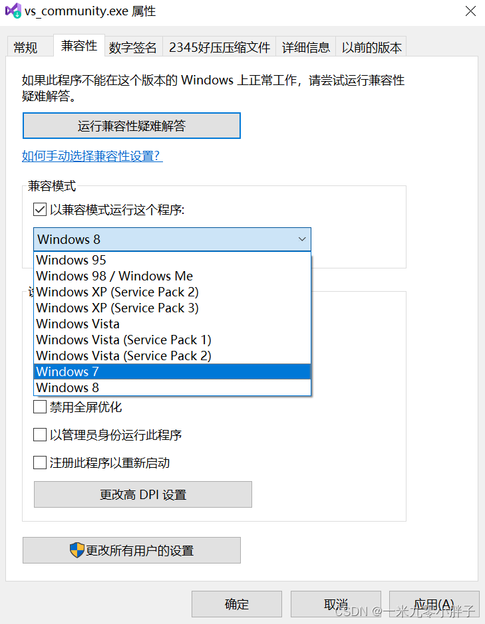This screenshot has height=624, width=485.
Task: Switch to the 2345好压压缩文件 tab
Action: pyautogui.click(x=219, y=47)
